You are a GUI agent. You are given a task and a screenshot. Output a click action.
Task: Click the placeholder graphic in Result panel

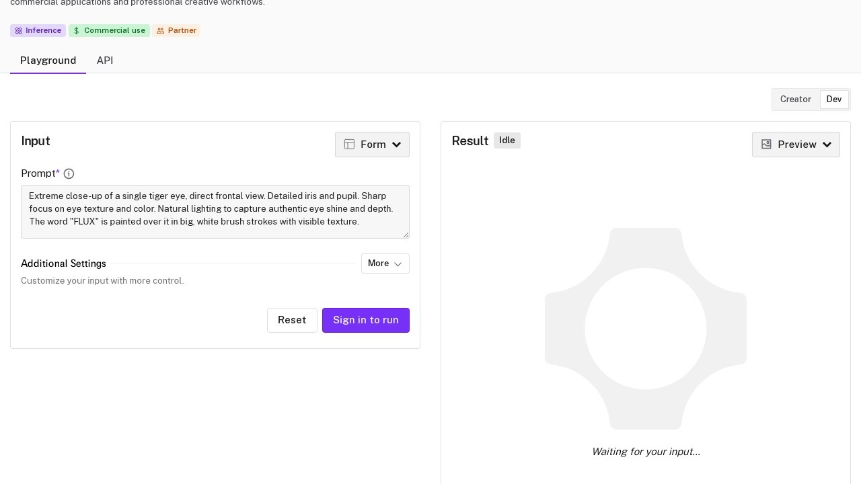tap(645, 329)
